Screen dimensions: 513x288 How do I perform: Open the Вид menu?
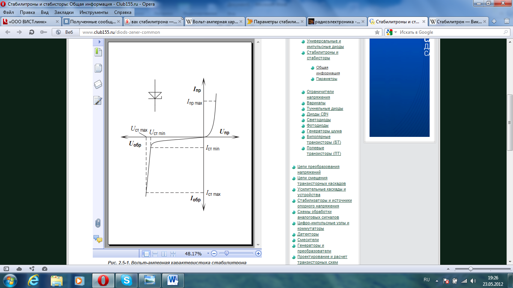[45, 12]
